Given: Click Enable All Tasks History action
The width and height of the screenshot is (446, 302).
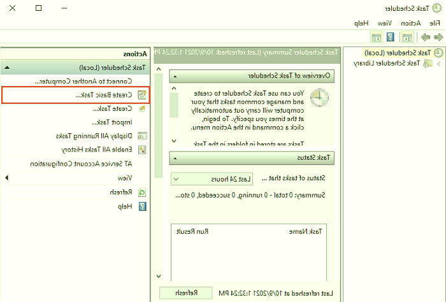Looking at the screenshot, I should 97,150.
